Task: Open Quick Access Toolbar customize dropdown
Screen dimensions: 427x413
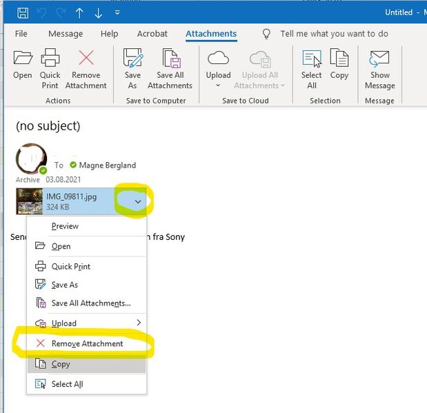Action: (x=117, y=12)
